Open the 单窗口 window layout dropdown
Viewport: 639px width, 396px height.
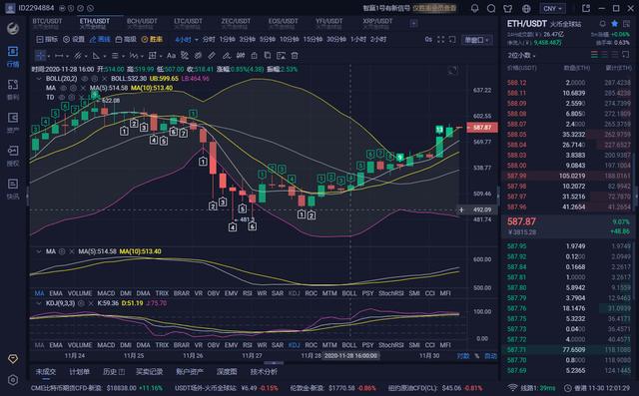coord(476,40)
